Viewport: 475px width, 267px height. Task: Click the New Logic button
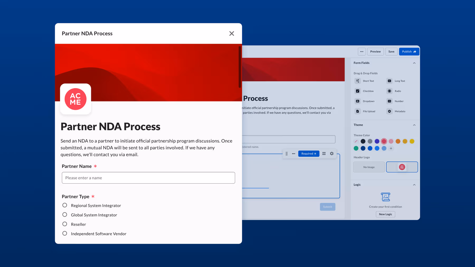(385, 214)
